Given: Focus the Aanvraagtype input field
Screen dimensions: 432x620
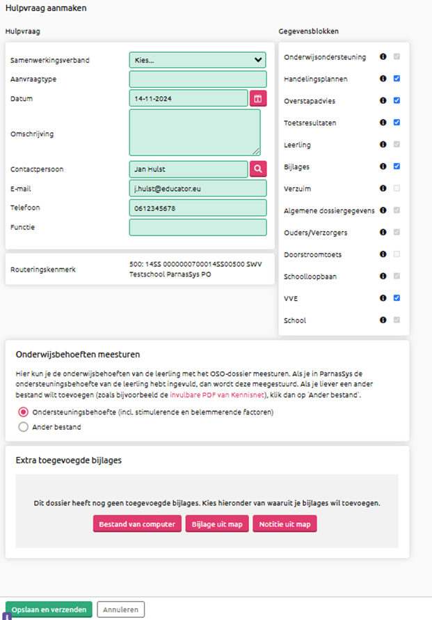Looking at the screenshot, I should (x=198, y=79).
